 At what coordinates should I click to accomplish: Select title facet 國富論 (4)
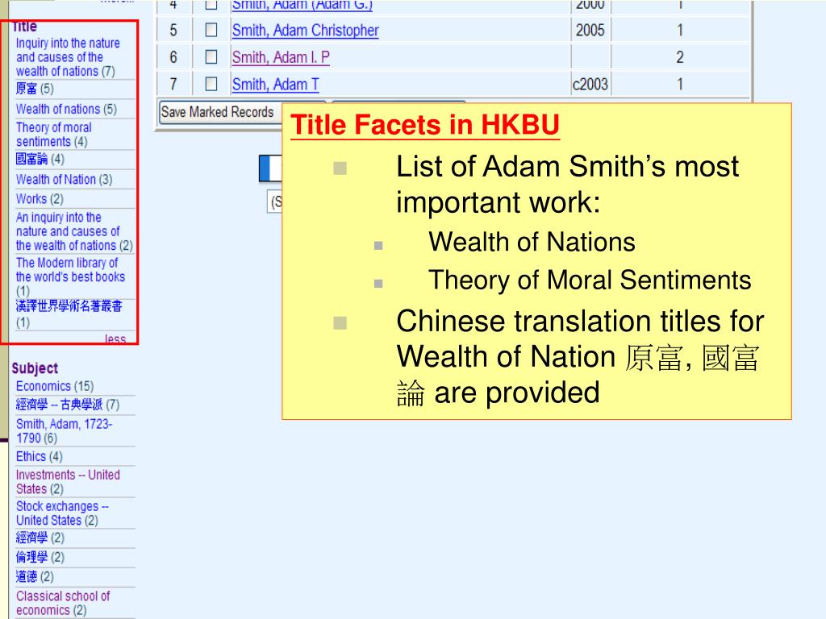coord(40,159)
